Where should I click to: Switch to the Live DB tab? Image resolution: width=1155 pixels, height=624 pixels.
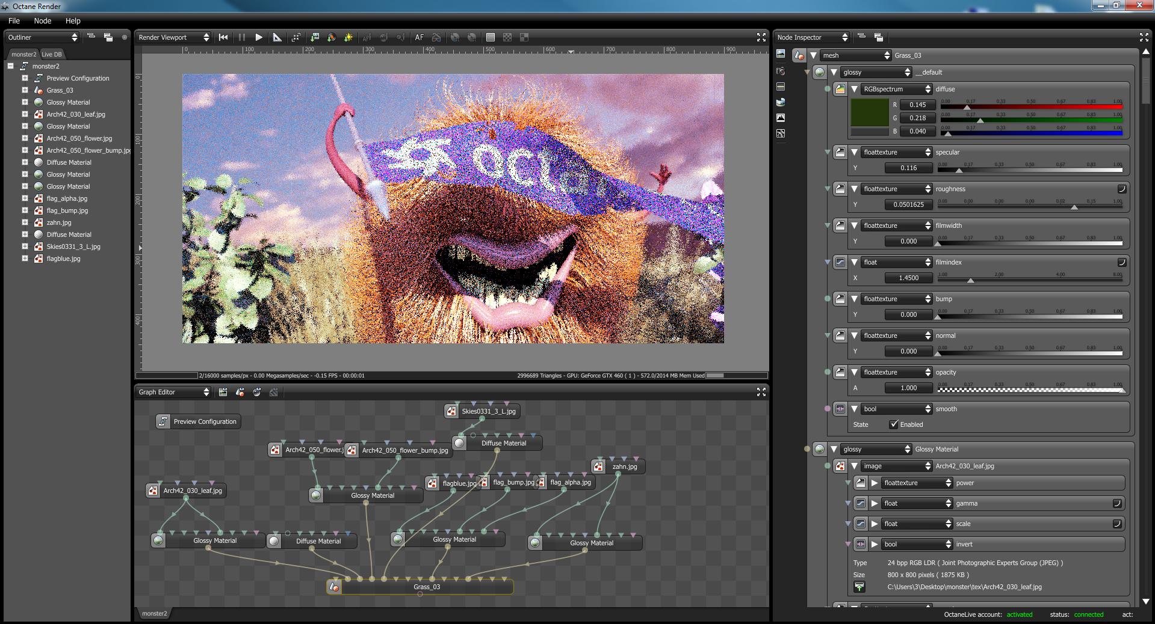[52, 54]
